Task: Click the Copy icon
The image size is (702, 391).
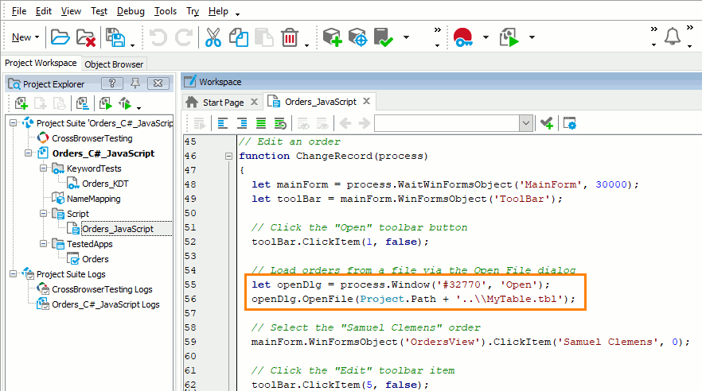Action: click(239, 37)
